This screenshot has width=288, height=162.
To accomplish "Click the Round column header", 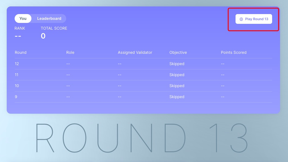I will tap(20, 53).
